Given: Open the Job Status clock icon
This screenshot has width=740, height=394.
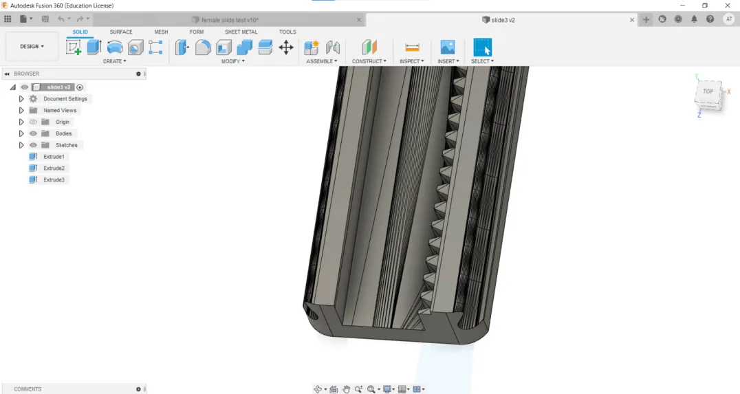Looking at the screenshot, I should pyautogui.click(x=678, y=19).
